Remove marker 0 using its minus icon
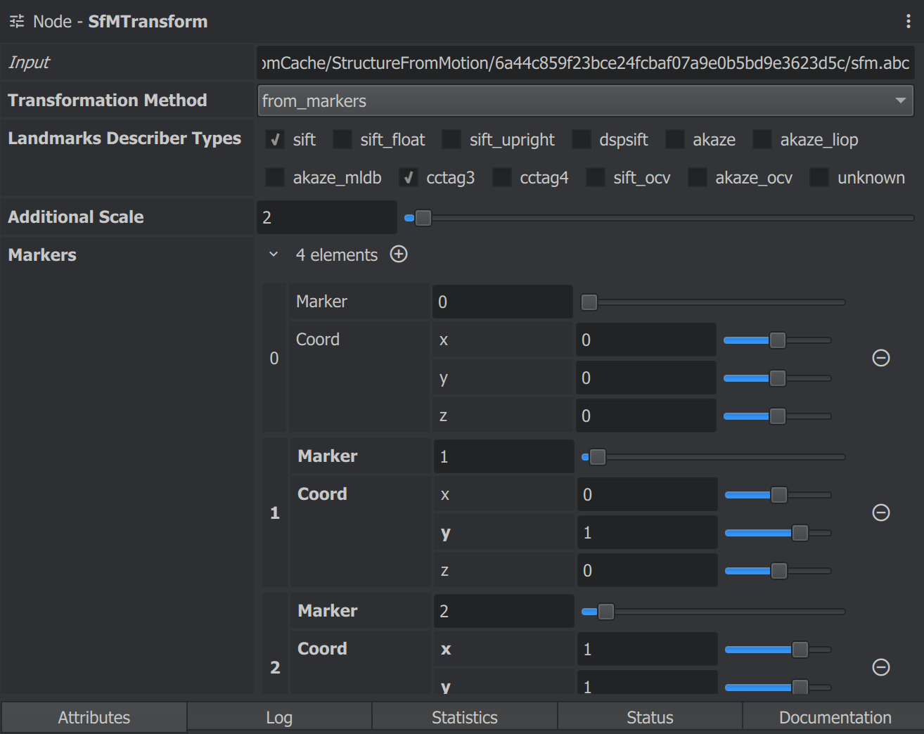Screen dimensions: 924x734 (x=881, y=358)
